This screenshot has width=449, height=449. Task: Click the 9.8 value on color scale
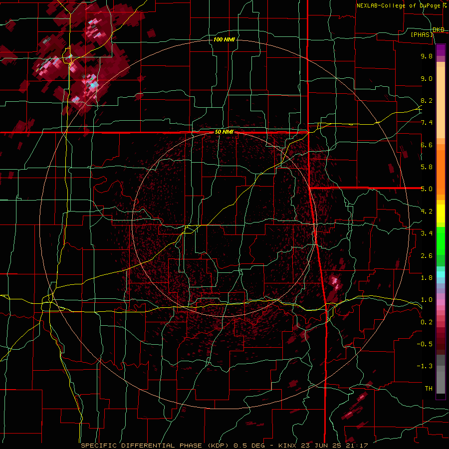tap(427, 56)
